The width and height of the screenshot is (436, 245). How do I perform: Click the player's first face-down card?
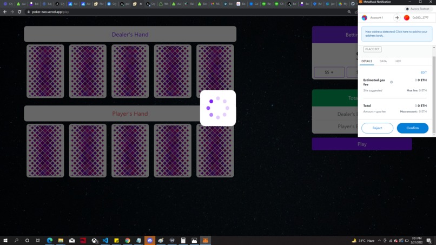pyautogui.click(x=45, y=150)
